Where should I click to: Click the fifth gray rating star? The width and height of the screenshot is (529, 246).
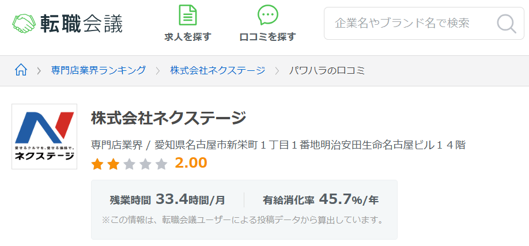162,164
